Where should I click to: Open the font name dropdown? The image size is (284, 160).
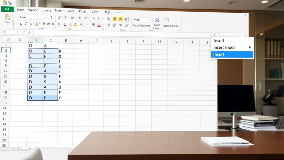(x=33, y=18)
